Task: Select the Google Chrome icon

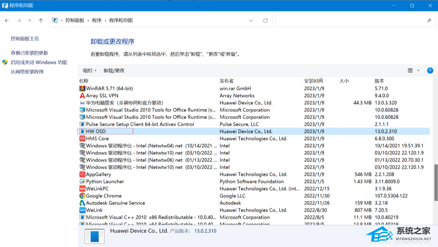Action: [82, 196]
